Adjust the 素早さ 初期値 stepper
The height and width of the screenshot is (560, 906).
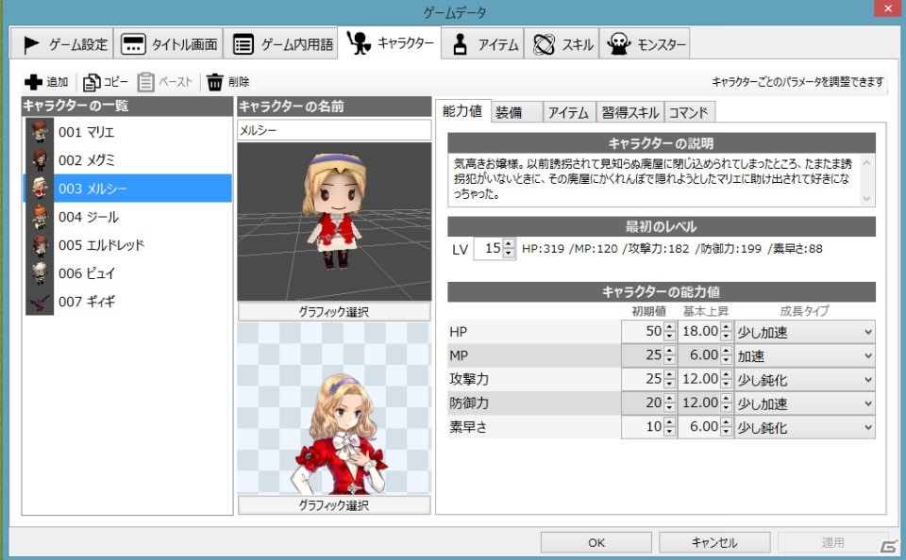point(669,427)
